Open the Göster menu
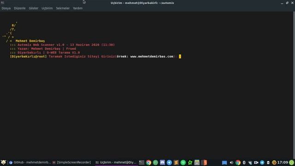Image resolution: width=295 pixels, height=166 pixels. click(34, 8)
